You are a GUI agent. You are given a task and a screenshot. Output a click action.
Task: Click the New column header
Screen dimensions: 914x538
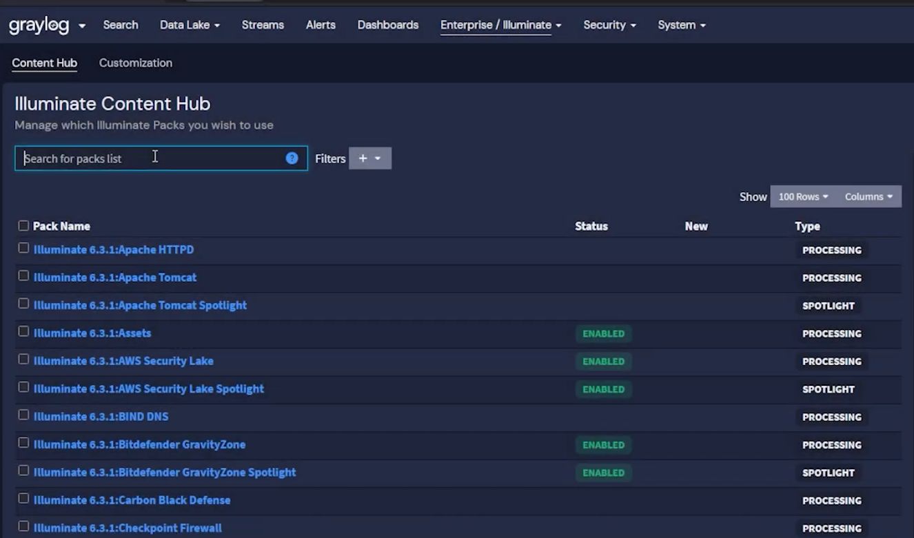click(696, 226)
